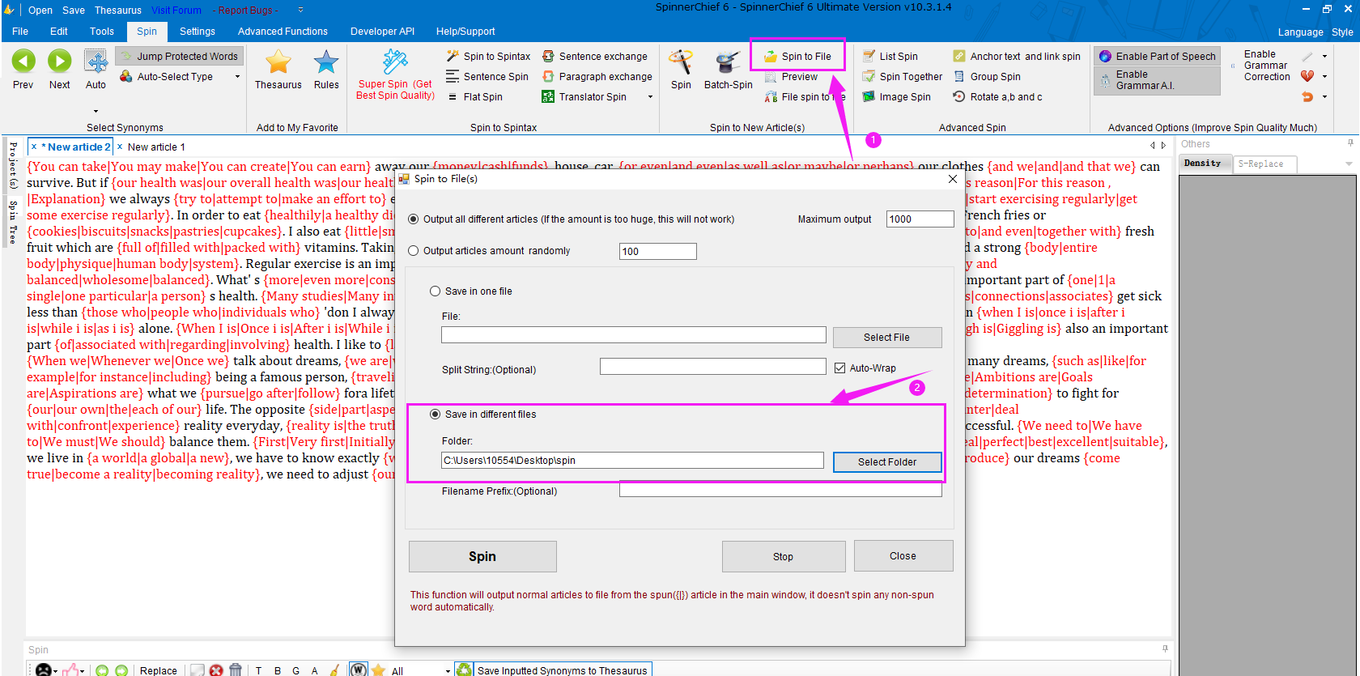Viewport: 1360px width, 676px height.
Task: Click the blue Rules star icon
Action: coord(326,62)
